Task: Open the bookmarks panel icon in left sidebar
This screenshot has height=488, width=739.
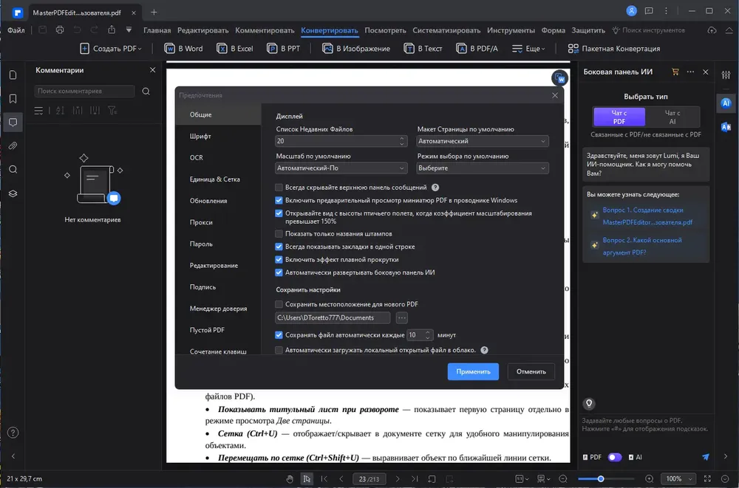Action: [x=13, y=98]
